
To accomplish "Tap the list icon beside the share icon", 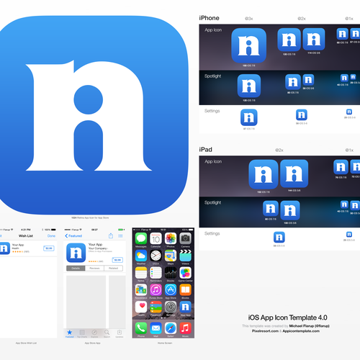I will click(x=120, y=236).
